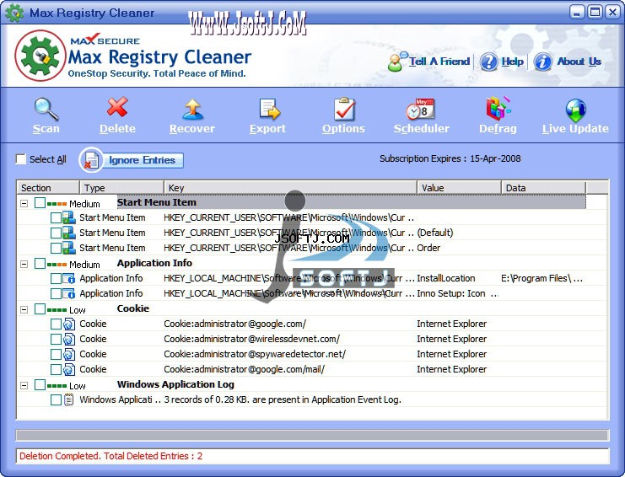The image size is (625, 477).
Task: Click the Tell A Friend person icon
Action: [x=396, y=62]
